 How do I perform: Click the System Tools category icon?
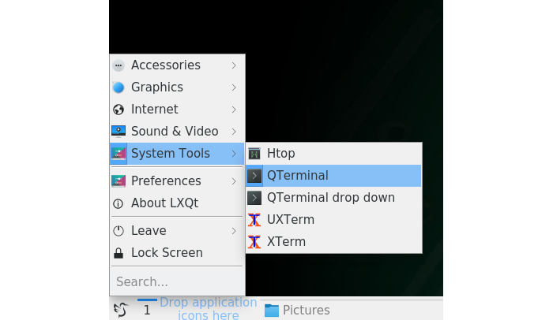point(118,154)
